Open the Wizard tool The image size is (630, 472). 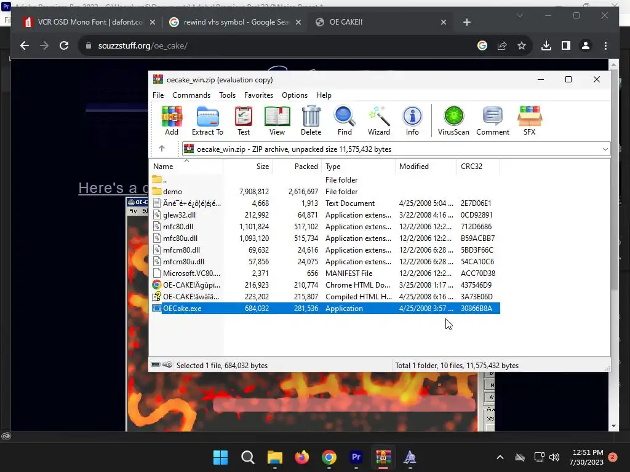(378, 120)
